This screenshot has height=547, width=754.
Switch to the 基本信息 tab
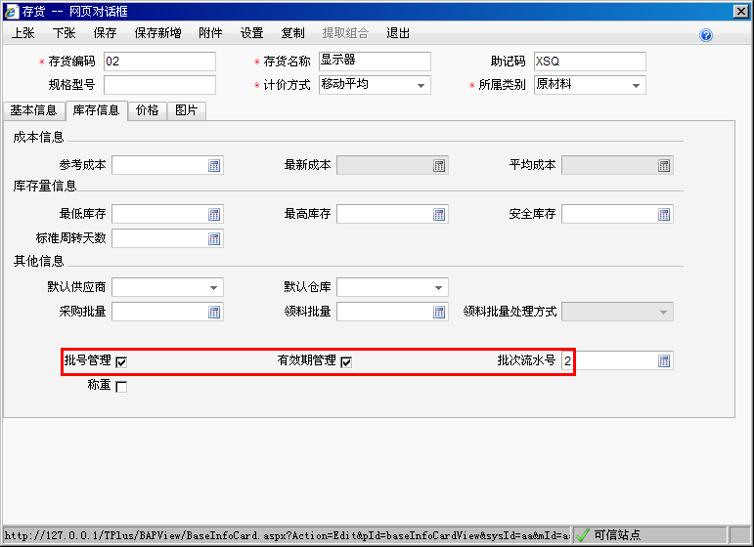click(33, 110)
